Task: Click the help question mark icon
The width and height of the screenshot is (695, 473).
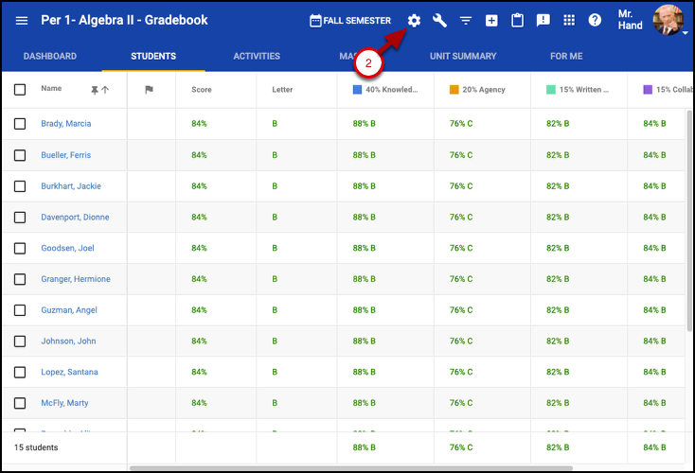Action: tap(595, 21)
